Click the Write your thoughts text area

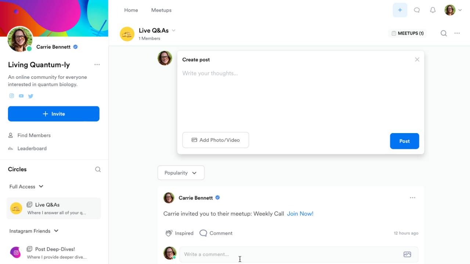tap(300, 95)
